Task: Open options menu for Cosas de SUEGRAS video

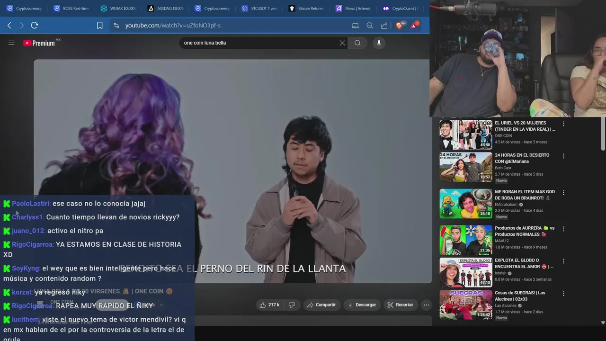Action: (x=563, y=293)
